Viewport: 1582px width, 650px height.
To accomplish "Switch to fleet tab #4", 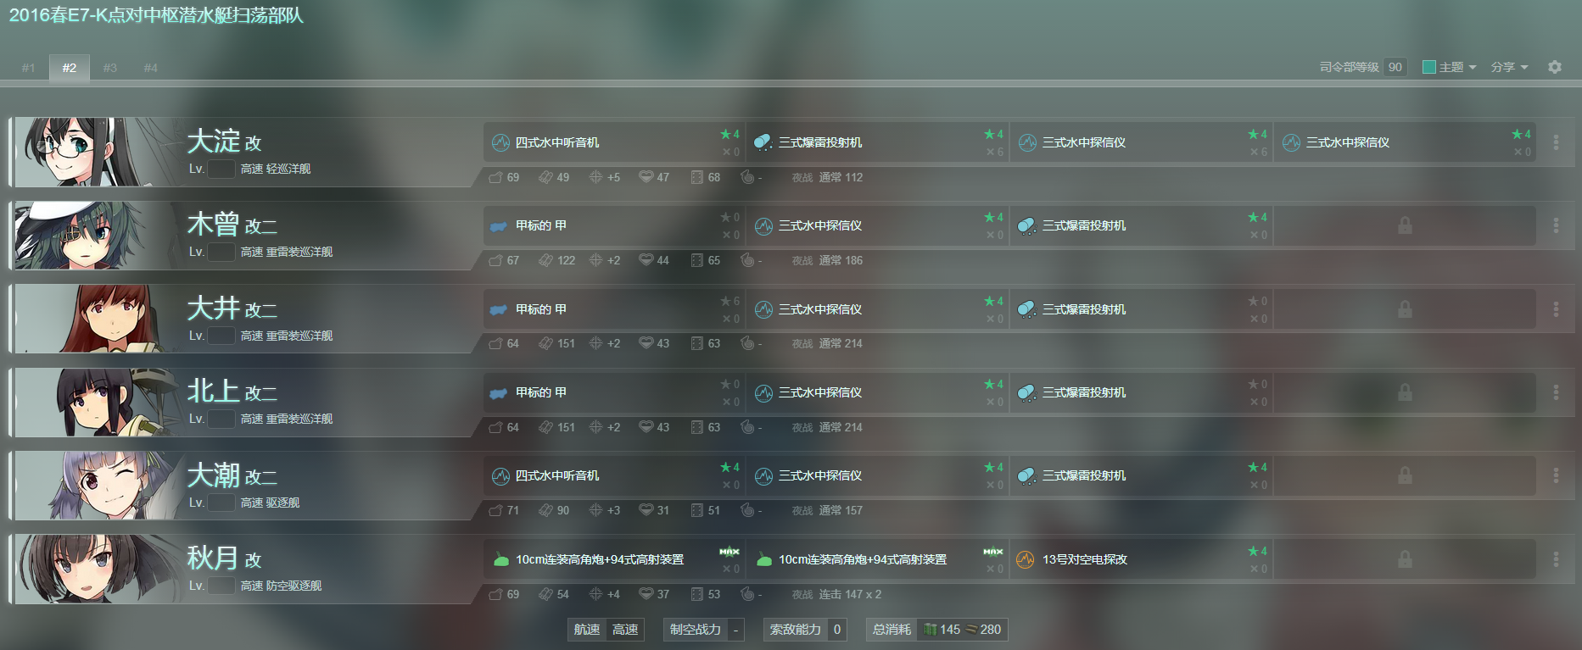I will coord(151,68).
